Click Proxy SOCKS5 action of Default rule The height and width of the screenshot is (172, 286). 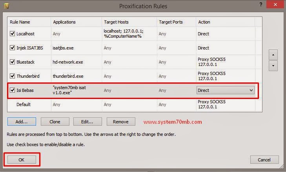pyautogui.click(x=211, y=104)
